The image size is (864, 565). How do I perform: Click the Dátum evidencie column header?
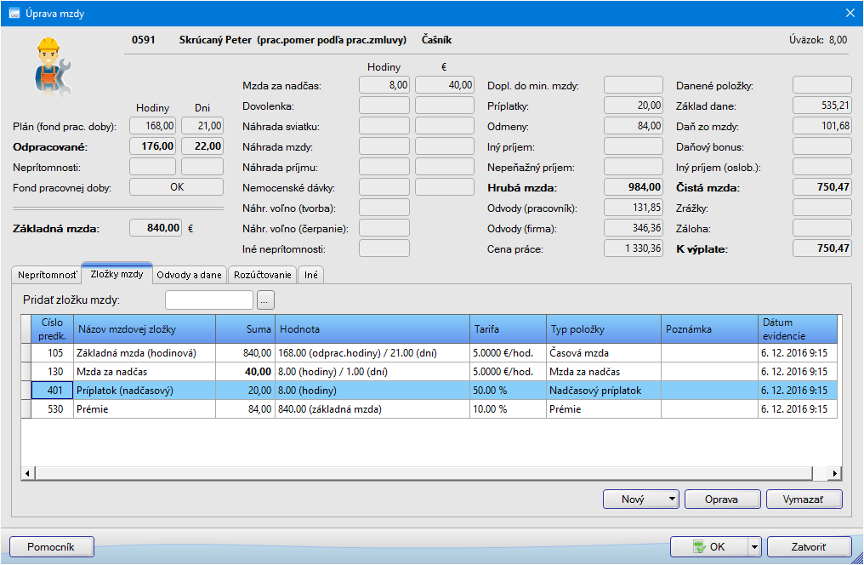(x=798, y=329)
